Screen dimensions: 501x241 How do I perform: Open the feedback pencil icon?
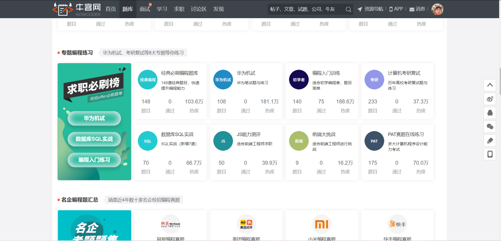pos(490,140)
